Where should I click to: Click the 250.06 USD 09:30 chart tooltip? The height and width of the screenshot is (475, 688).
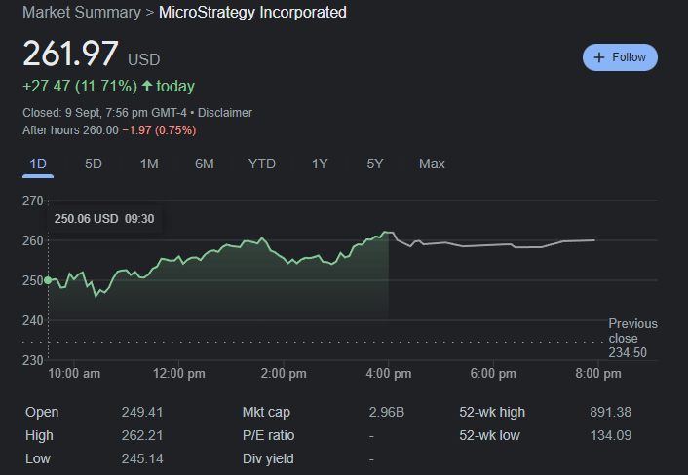point(104,219)
